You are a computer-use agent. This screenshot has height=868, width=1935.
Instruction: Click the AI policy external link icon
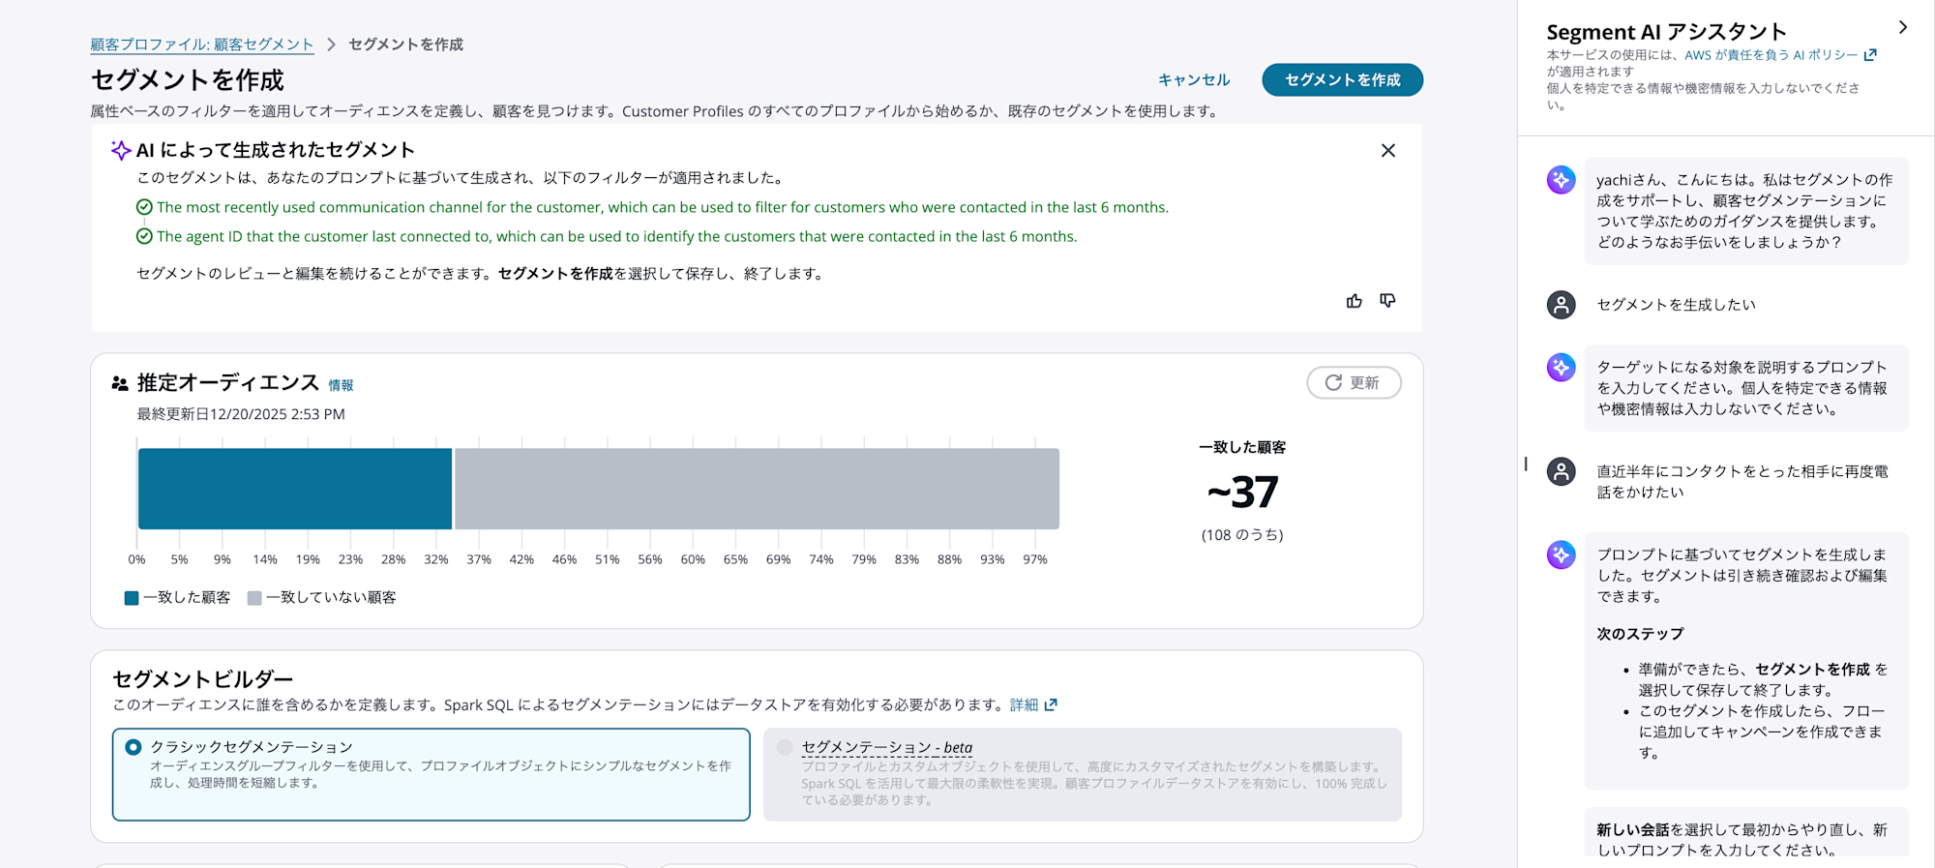coord(1870,55)
